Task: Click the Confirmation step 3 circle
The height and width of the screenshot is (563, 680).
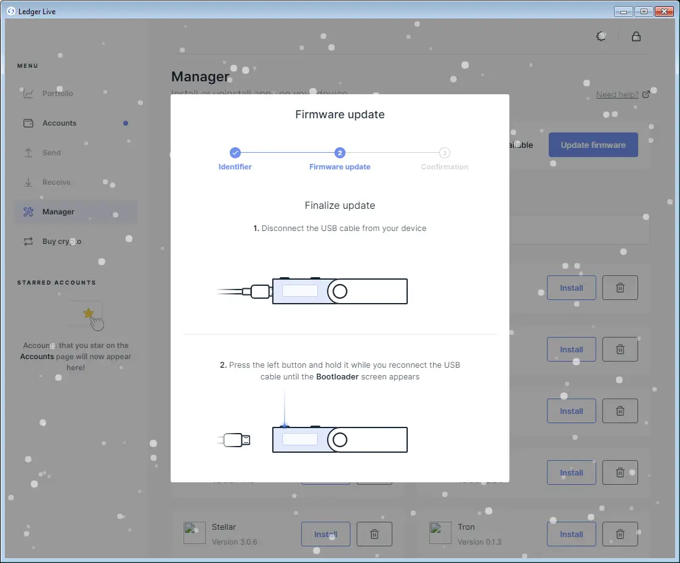Action: [445, 153]
